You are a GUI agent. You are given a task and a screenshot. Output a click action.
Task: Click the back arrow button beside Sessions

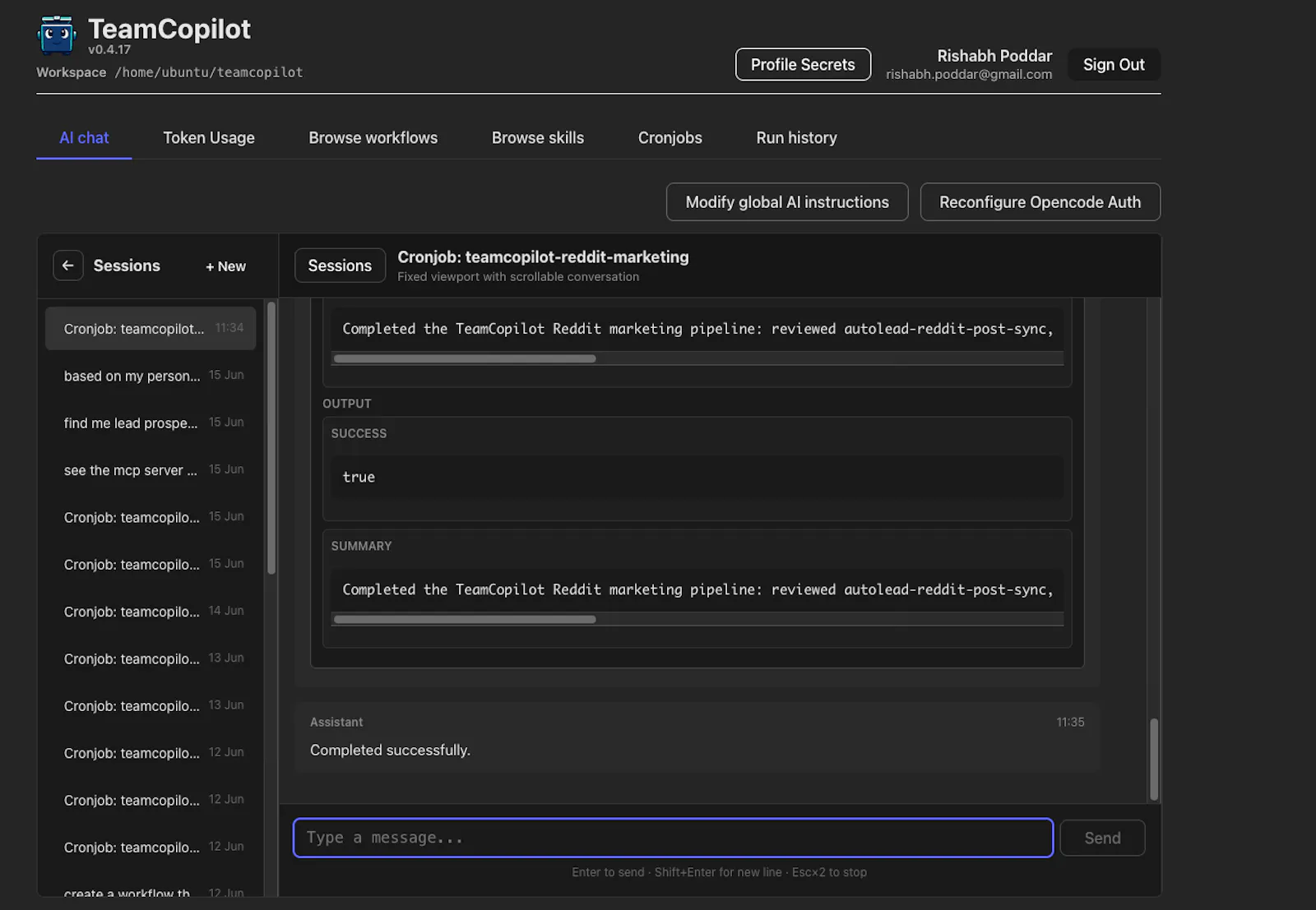pyautogui.click(x=68, y=266)
